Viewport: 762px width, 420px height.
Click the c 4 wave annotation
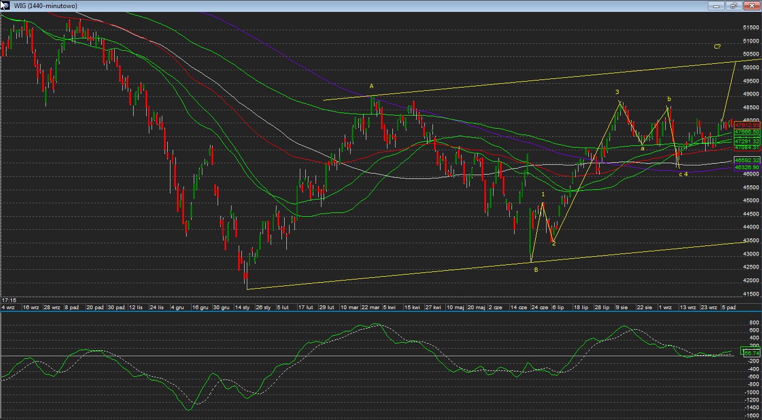point(684,174)
